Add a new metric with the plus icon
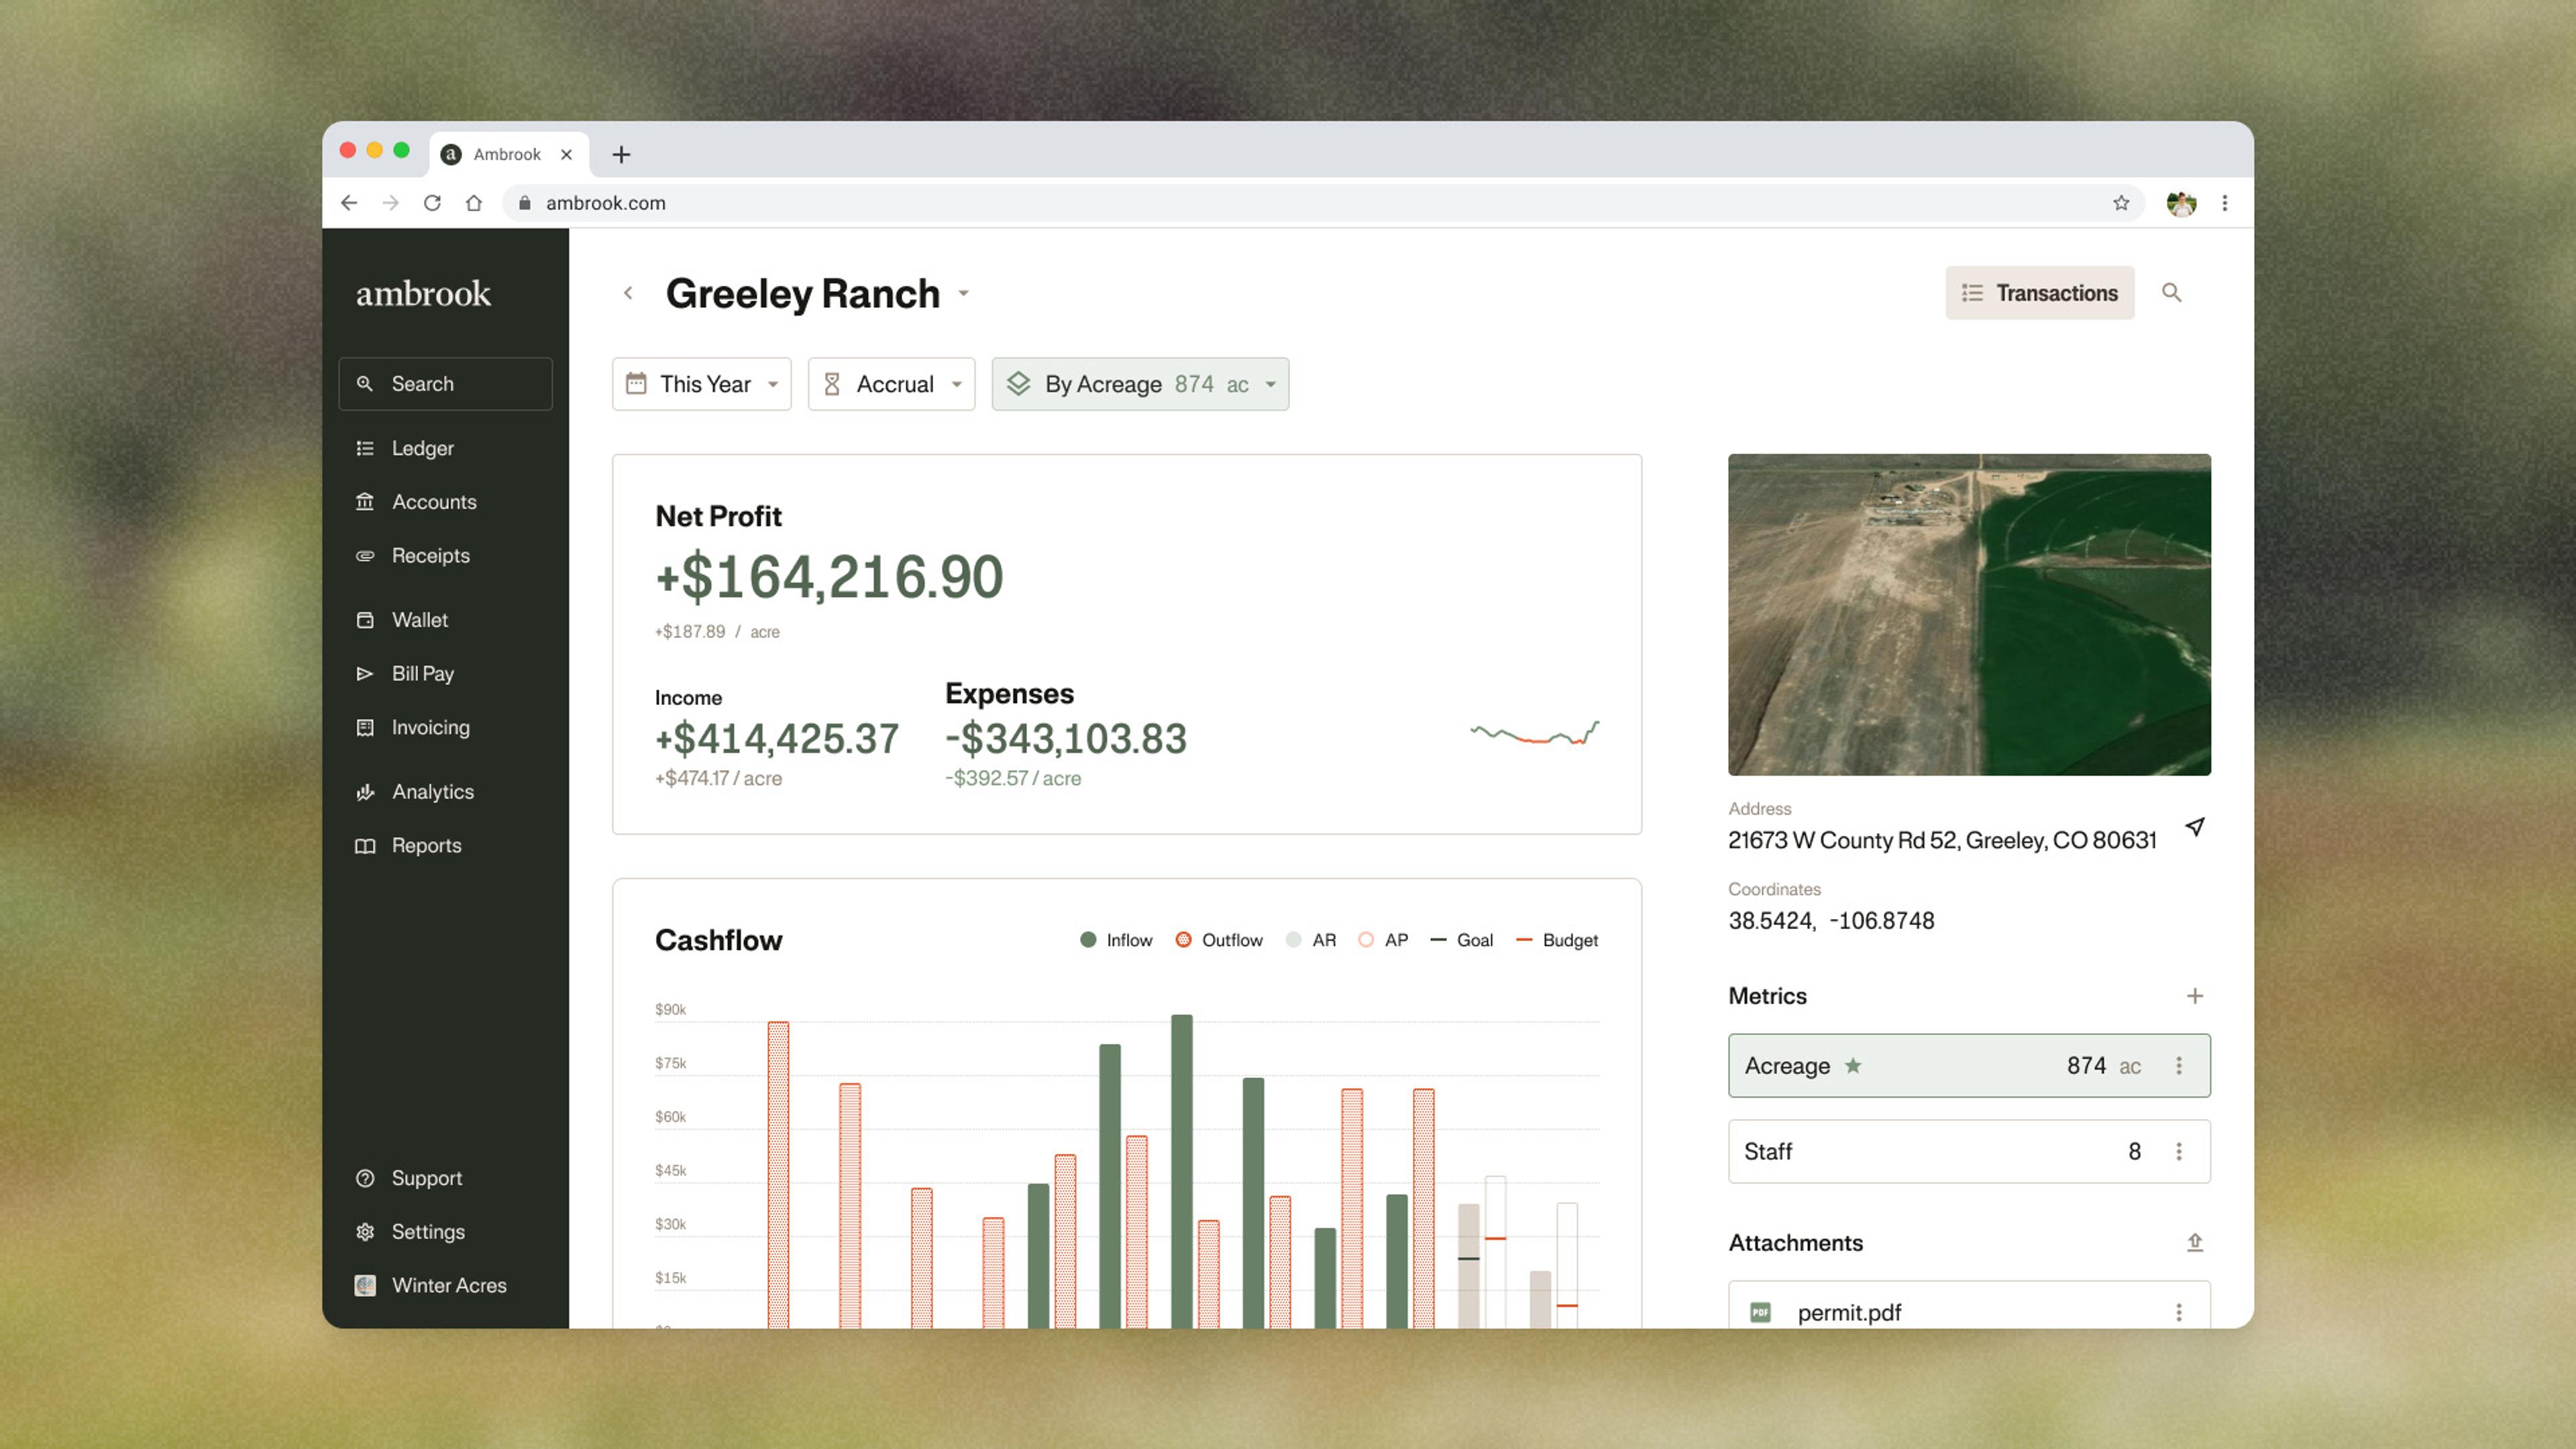 point(2194,996)
